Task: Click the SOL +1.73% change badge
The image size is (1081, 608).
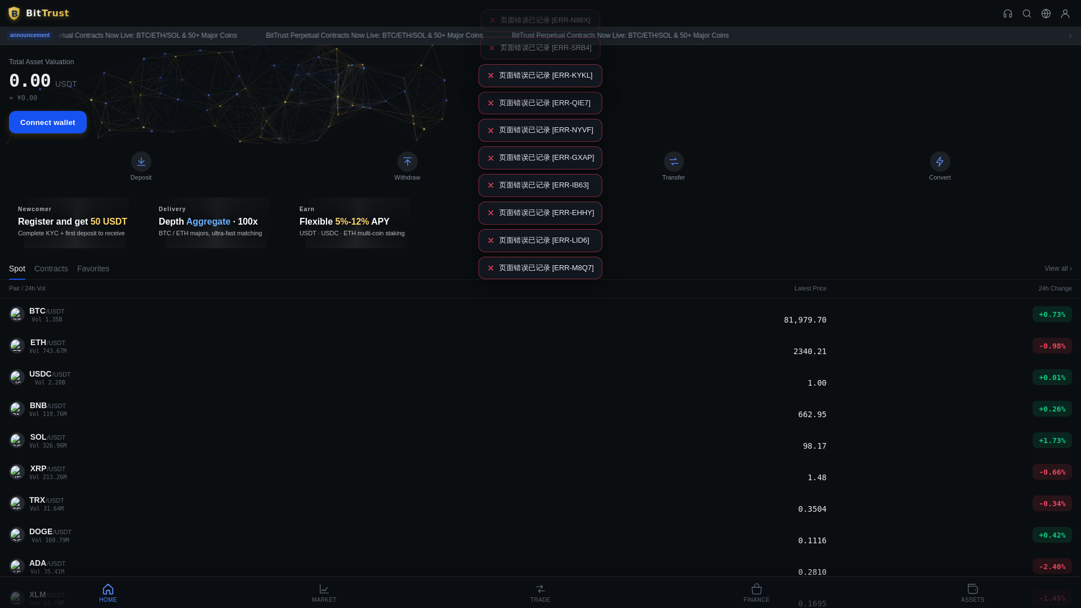Action: click(1052, 440)
